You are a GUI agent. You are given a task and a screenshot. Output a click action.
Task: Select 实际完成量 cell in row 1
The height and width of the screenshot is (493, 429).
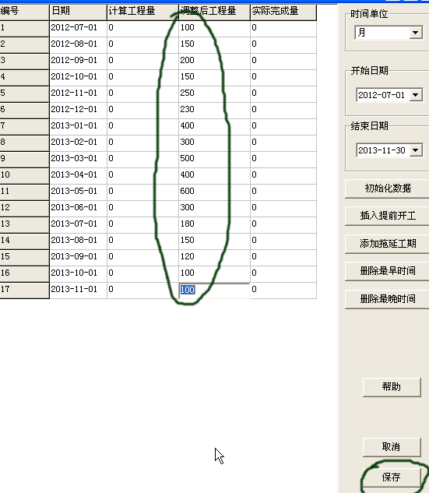pos(283,28)
